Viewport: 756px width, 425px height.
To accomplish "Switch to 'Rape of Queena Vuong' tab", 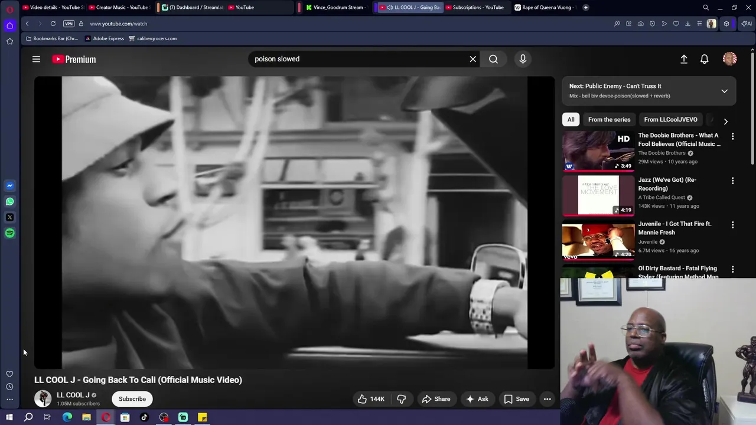I will [545, 8].
